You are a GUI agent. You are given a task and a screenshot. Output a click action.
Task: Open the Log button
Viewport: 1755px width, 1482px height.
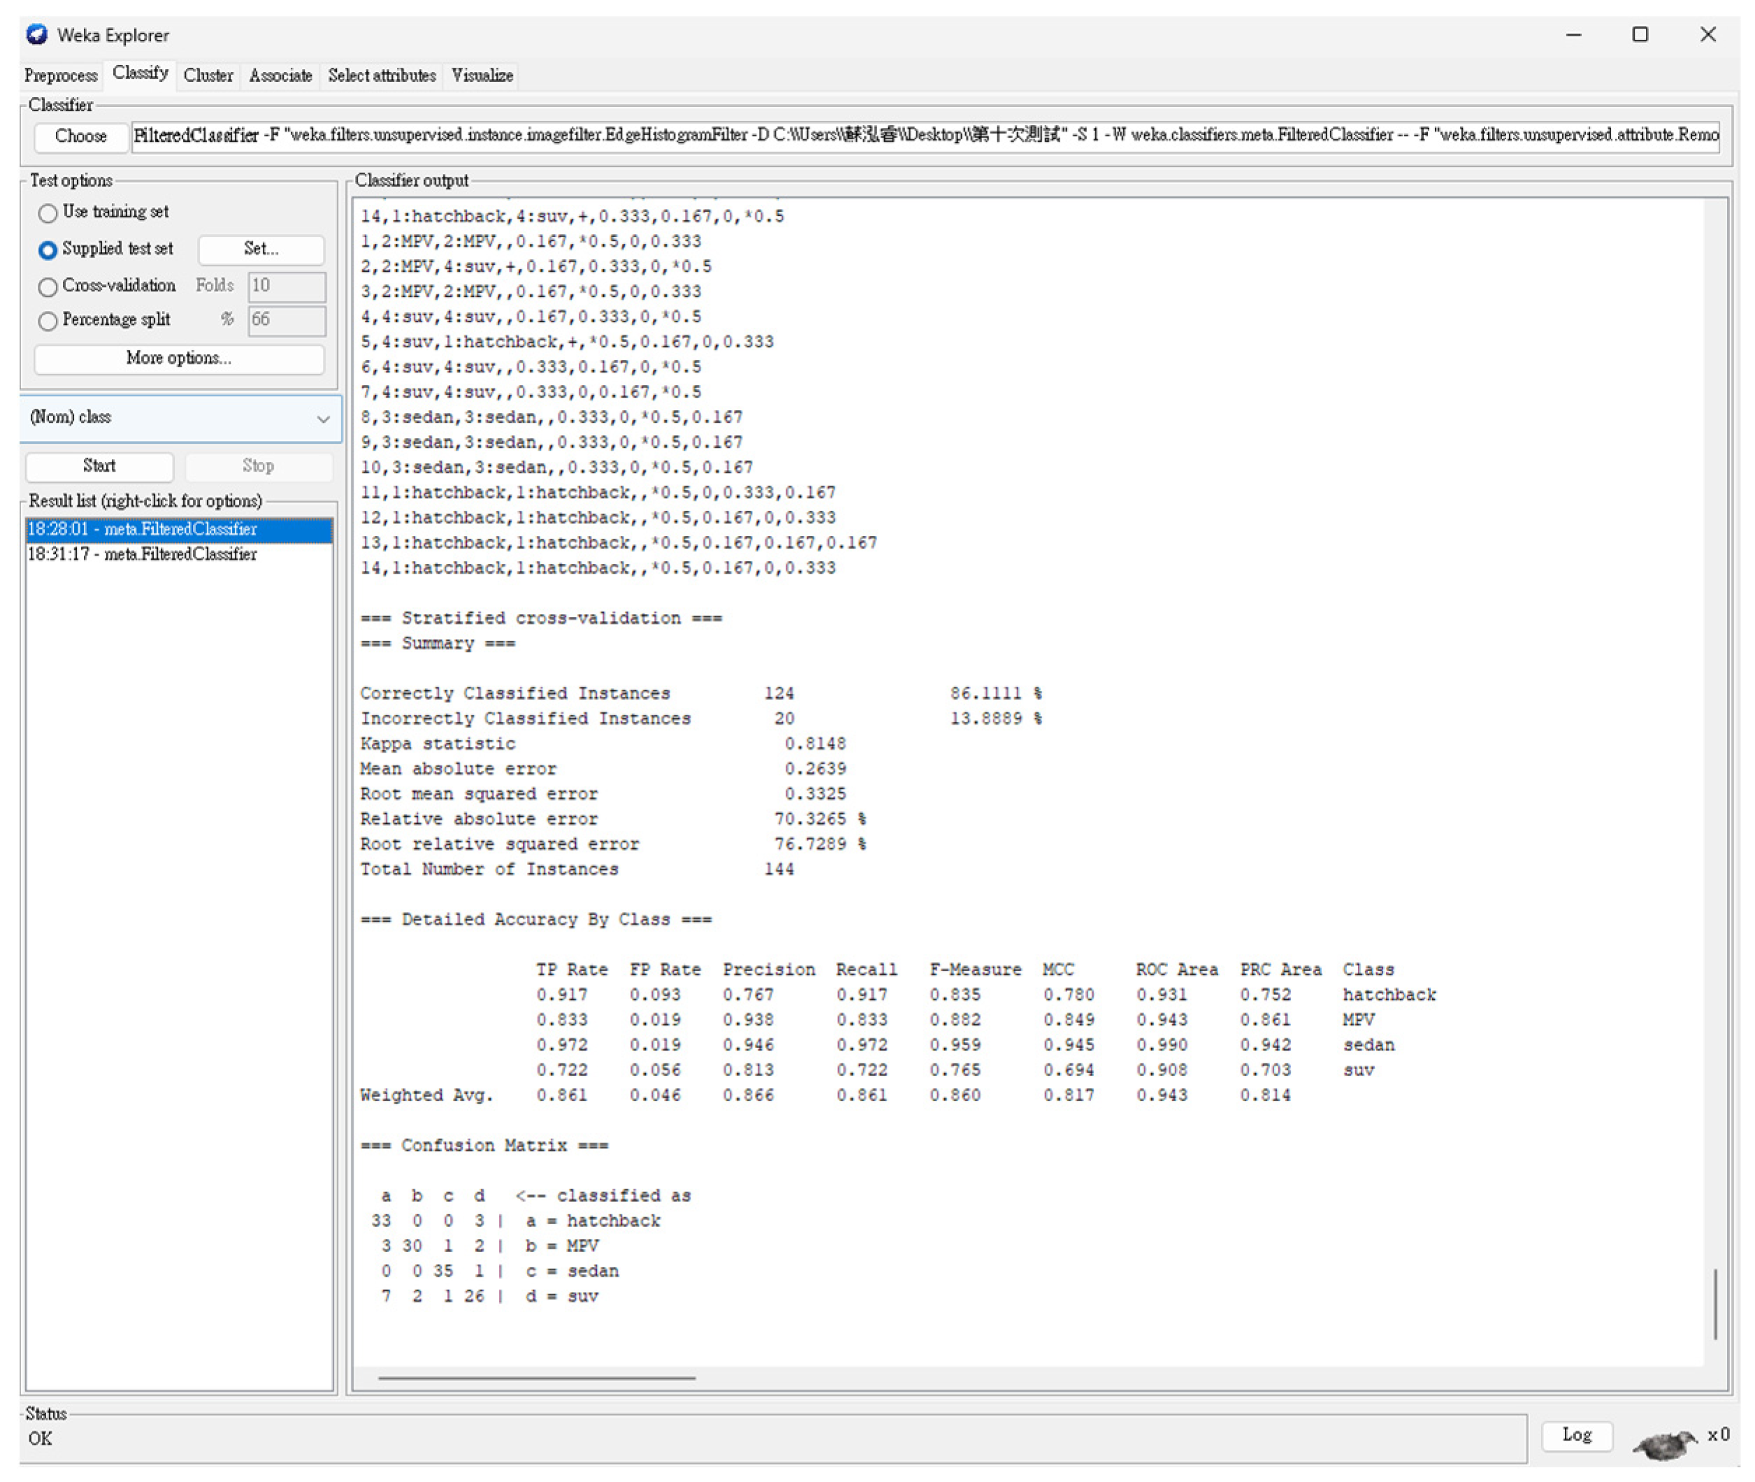1576,1435
